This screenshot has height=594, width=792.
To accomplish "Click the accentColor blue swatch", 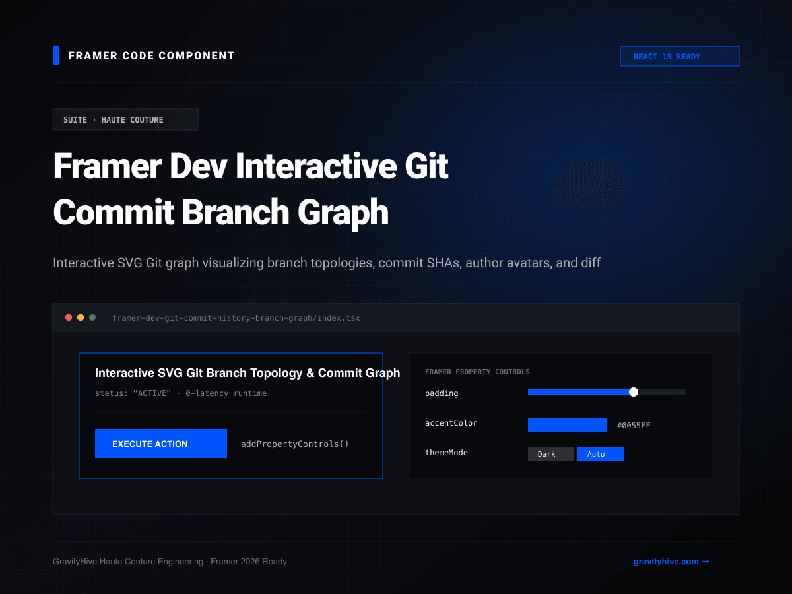I will click(x=568, y=425).
